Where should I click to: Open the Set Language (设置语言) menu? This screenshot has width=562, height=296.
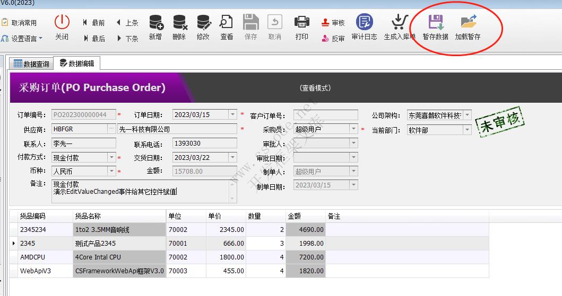tap(22, 39)
